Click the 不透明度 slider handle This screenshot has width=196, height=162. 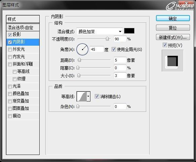(x=107, y=39)
